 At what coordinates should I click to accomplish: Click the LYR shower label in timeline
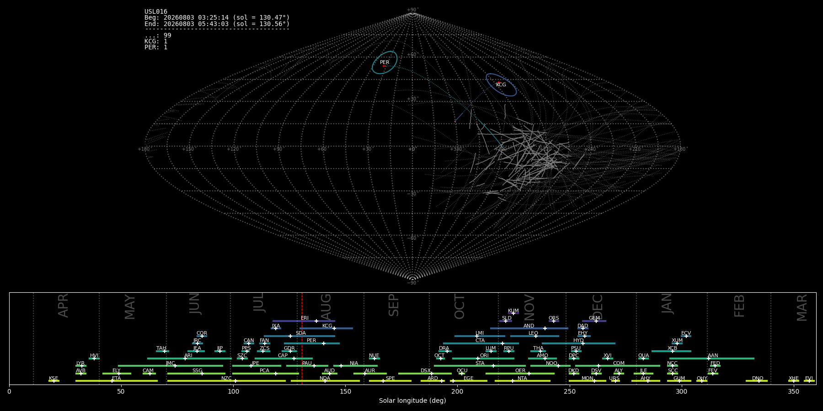(80, 364)
